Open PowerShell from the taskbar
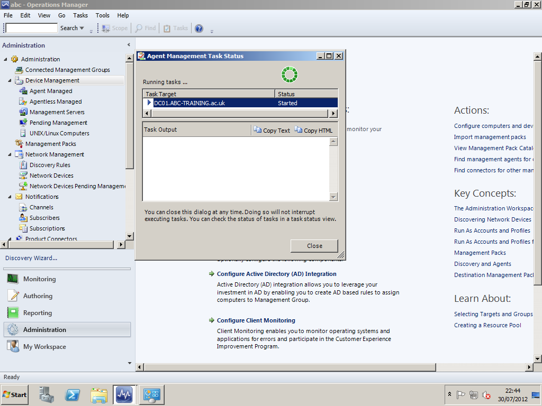Image resolution: width=542 pixels, height=406 pixels. click(x=73, y=394)
